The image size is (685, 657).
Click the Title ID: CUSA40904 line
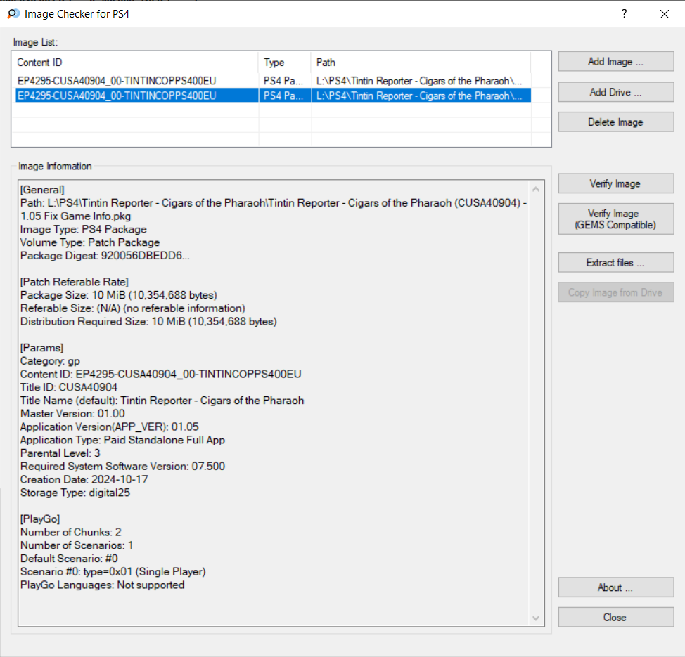(x=69, y=387)
